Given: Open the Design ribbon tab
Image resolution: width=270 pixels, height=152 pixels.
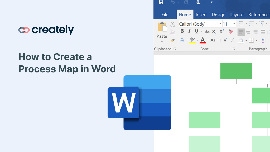Looking at the screenshot, I should [x=219, y=15].
